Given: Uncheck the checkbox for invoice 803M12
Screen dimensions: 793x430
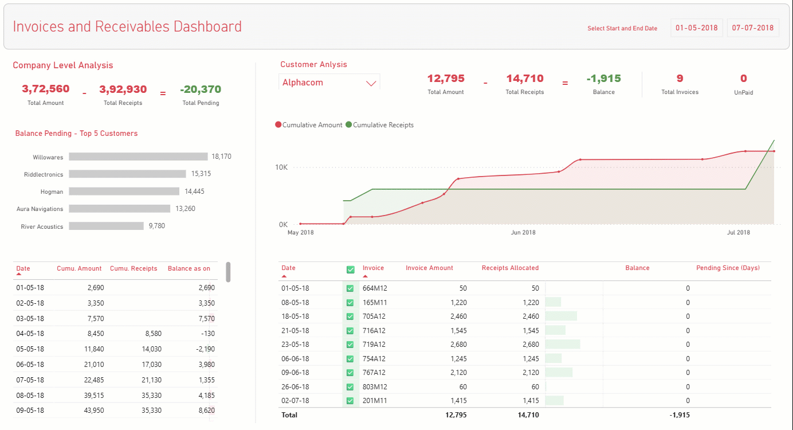Looking at the screenshot, I should tap(350, 386).
